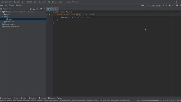Viewport: 181px width, 102px height.
Task: Open the Run menu
Action: (40, 2)
